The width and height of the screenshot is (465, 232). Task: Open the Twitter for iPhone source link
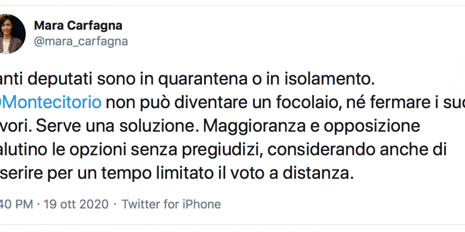point(172,204)
